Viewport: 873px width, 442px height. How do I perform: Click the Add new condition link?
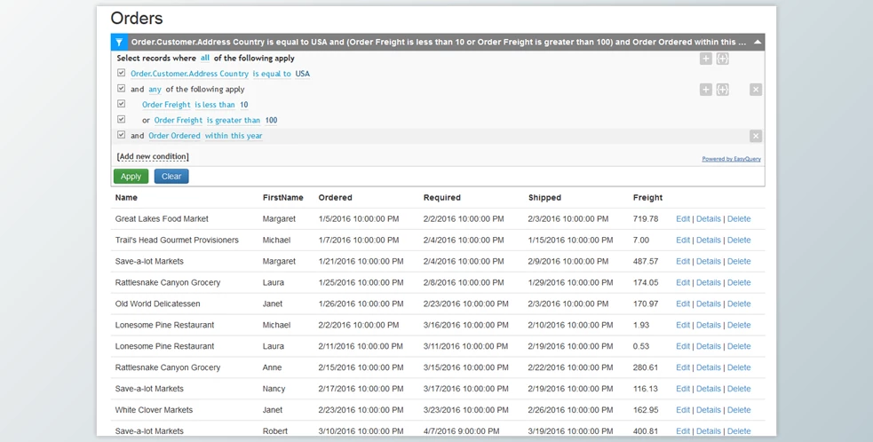[153, 157]
